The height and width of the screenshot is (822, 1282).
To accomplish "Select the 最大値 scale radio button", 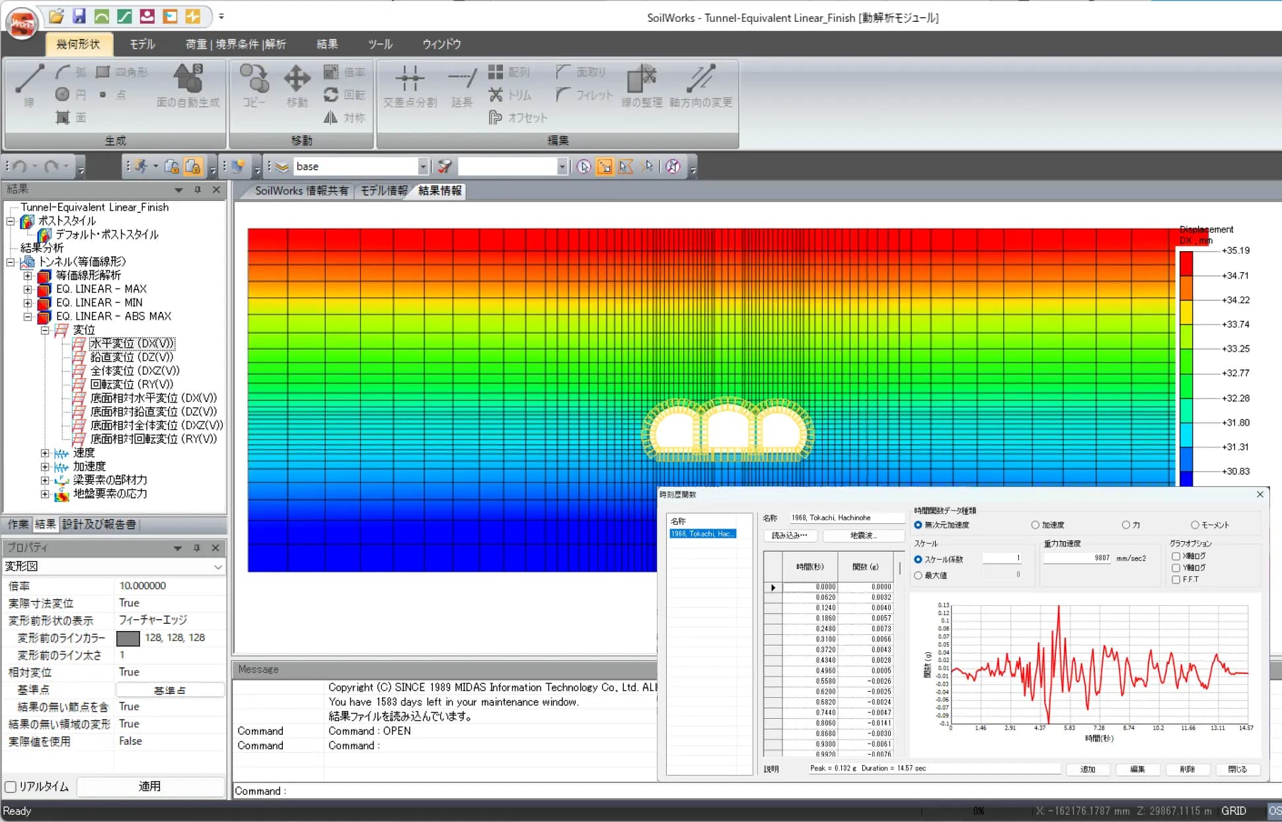I will pyautogui.click(x=918, y=576).
